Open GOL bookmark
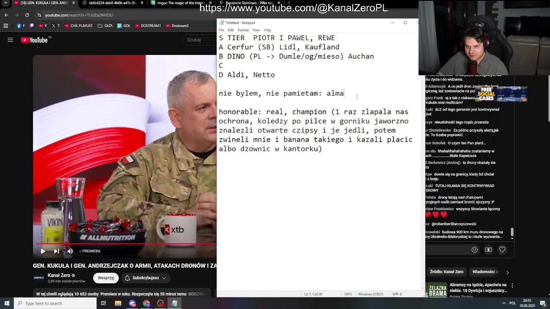Screen dimensions: 550x309 (x=124, y=26)
